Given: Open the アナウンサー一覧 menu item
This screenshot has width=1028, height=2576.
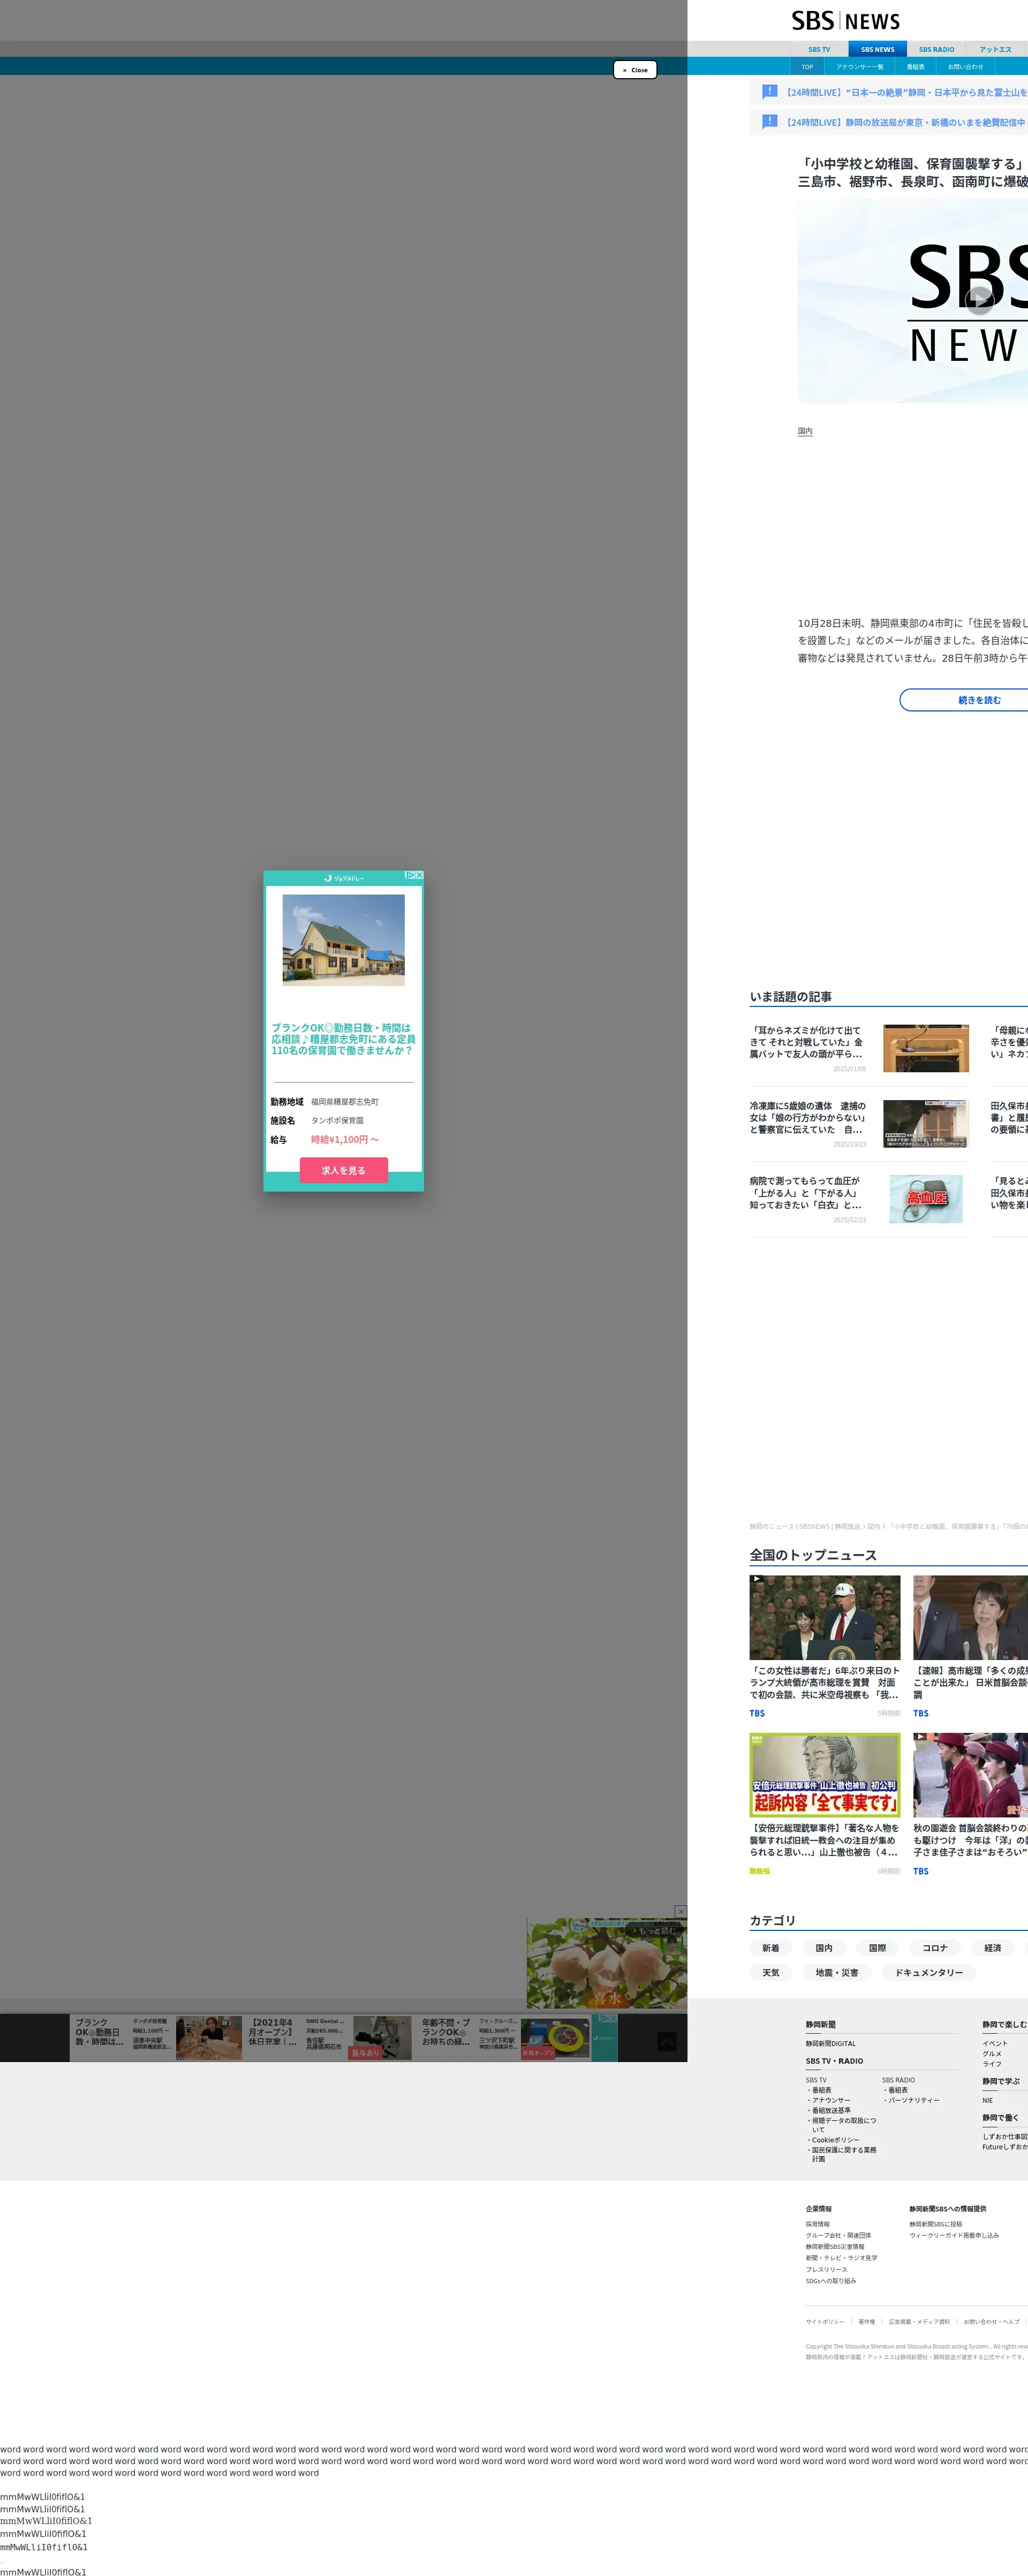Looking at the screenshot, I should point(859,67).
